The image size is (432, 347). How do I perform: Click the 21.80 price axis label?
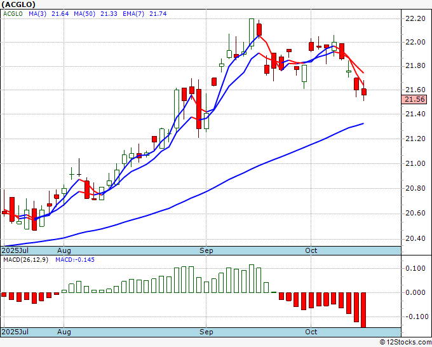click(x=415, y=66)
